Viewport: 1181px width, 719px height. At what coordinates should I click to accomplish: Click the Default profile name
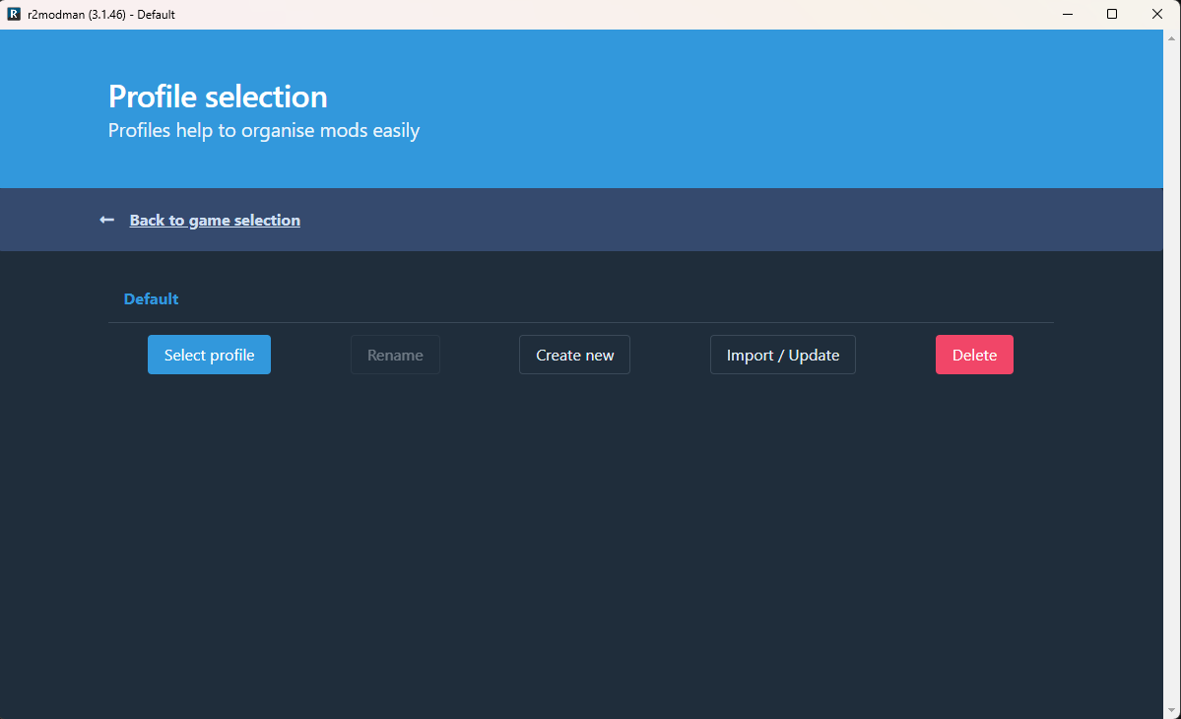(x=151, y=298)
